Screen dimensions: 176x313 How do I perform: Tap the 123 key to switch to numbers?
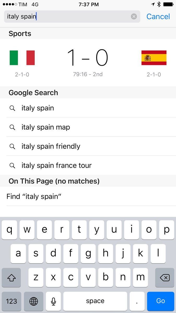click(x=11, y=301)
